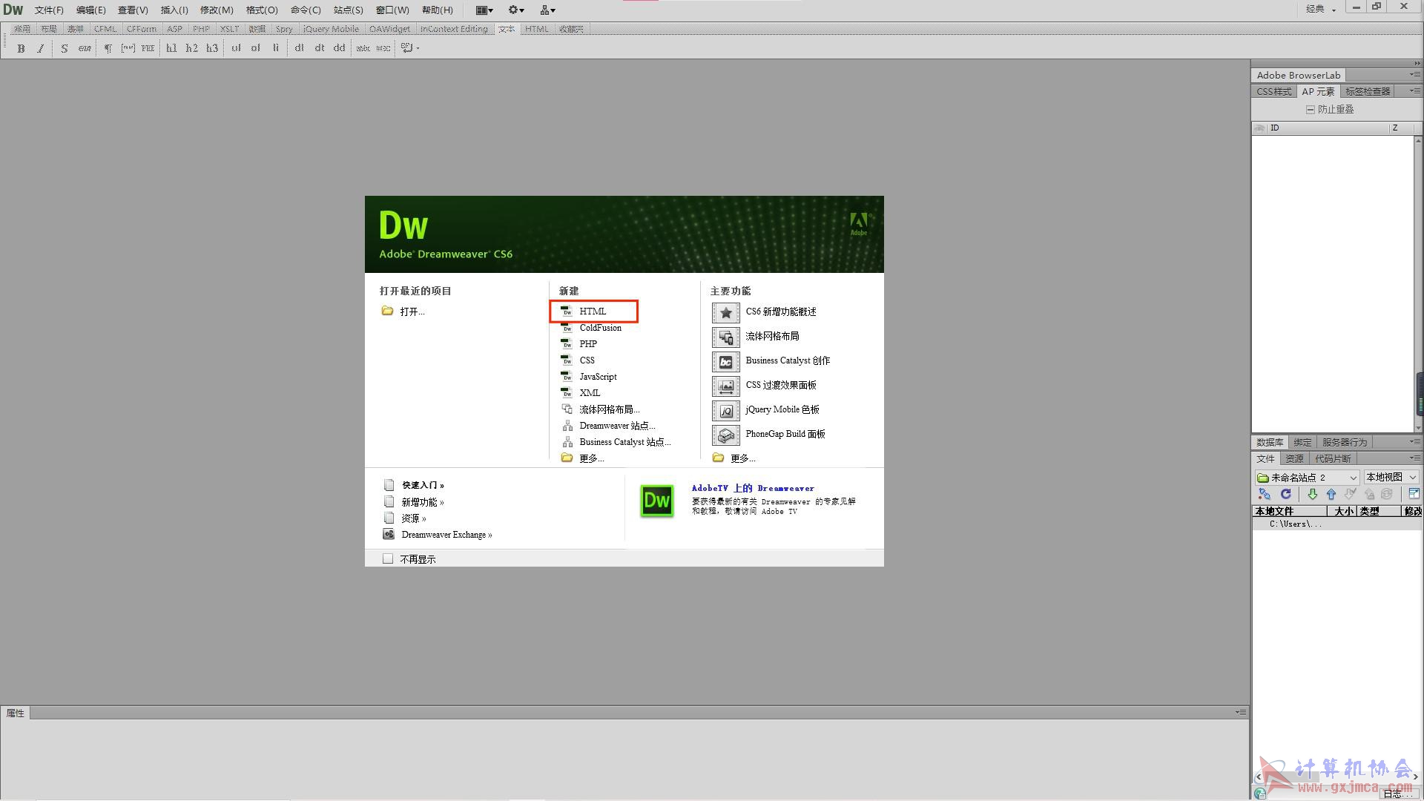This screenshot has width=1424, height=801.
Task: Insert definition term with dt icon
Action: point(320,48)
